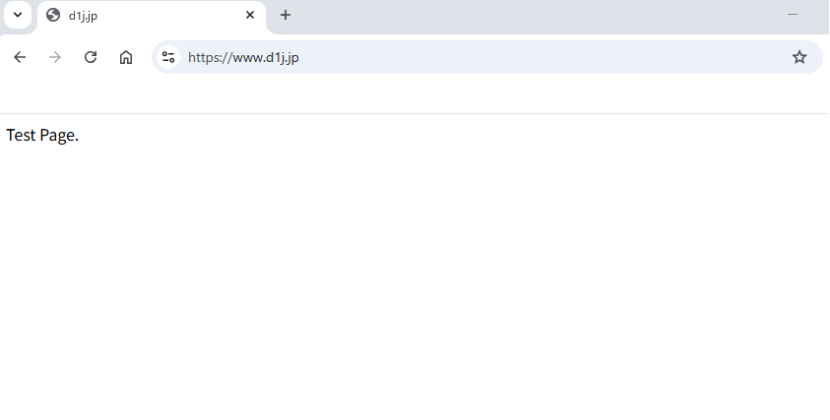
Task: Reload the current page
Action: point(91,57)
